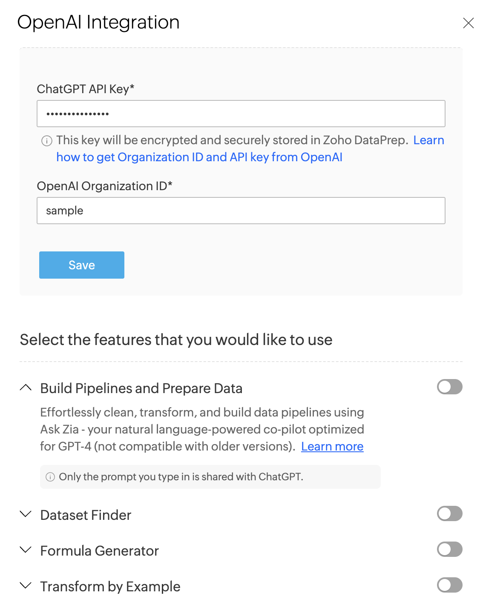Click the ChatGPT API Key field
The width and height of the screenshot is (483, 616).
tap(241, 114)
